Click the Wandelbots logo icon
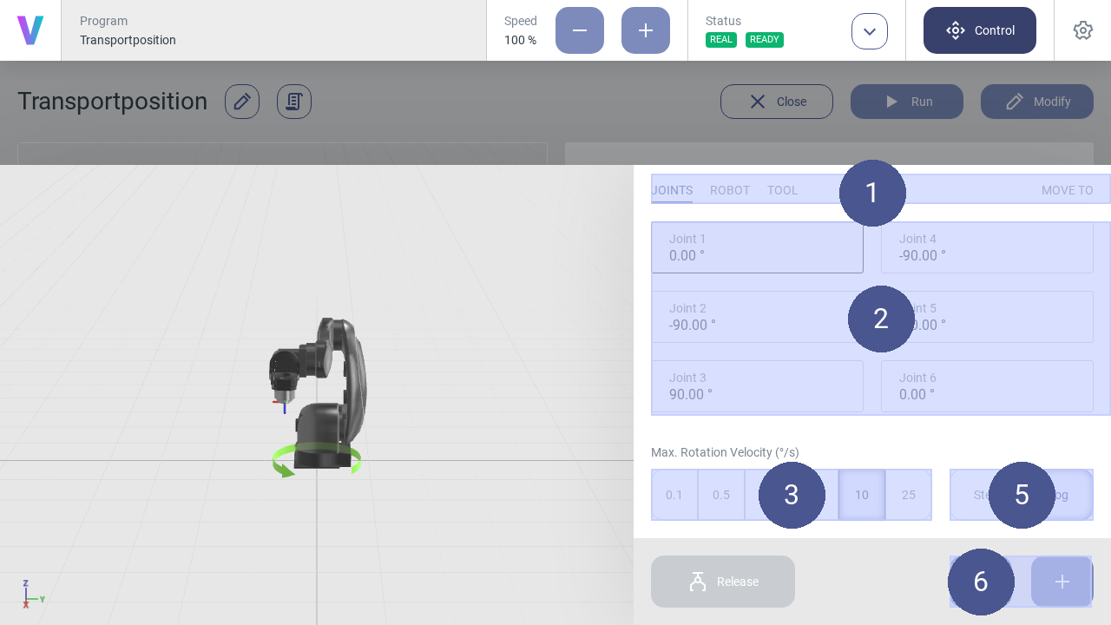This screenshot has height=625, width=1111. point(30,30)
